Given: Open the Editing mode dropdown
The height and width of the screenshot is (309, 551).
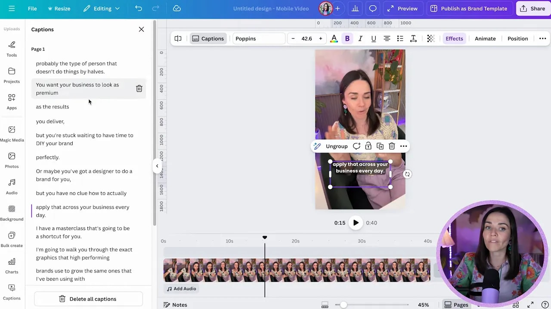Looking at the screenshot, I should click(102, 9).
